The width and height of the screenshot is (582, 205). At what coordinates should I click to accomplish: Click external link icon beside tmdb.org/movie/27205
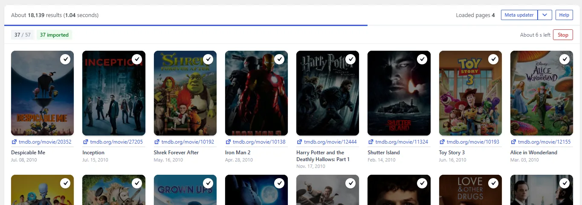point(85,142)
